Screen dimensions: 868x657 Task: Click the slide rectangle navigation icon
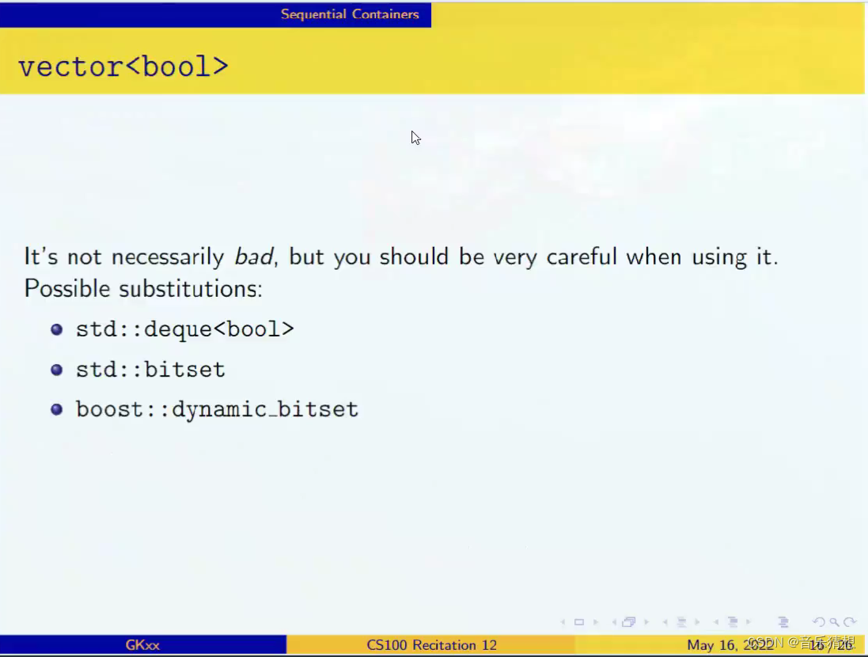(x=579, y=622)
